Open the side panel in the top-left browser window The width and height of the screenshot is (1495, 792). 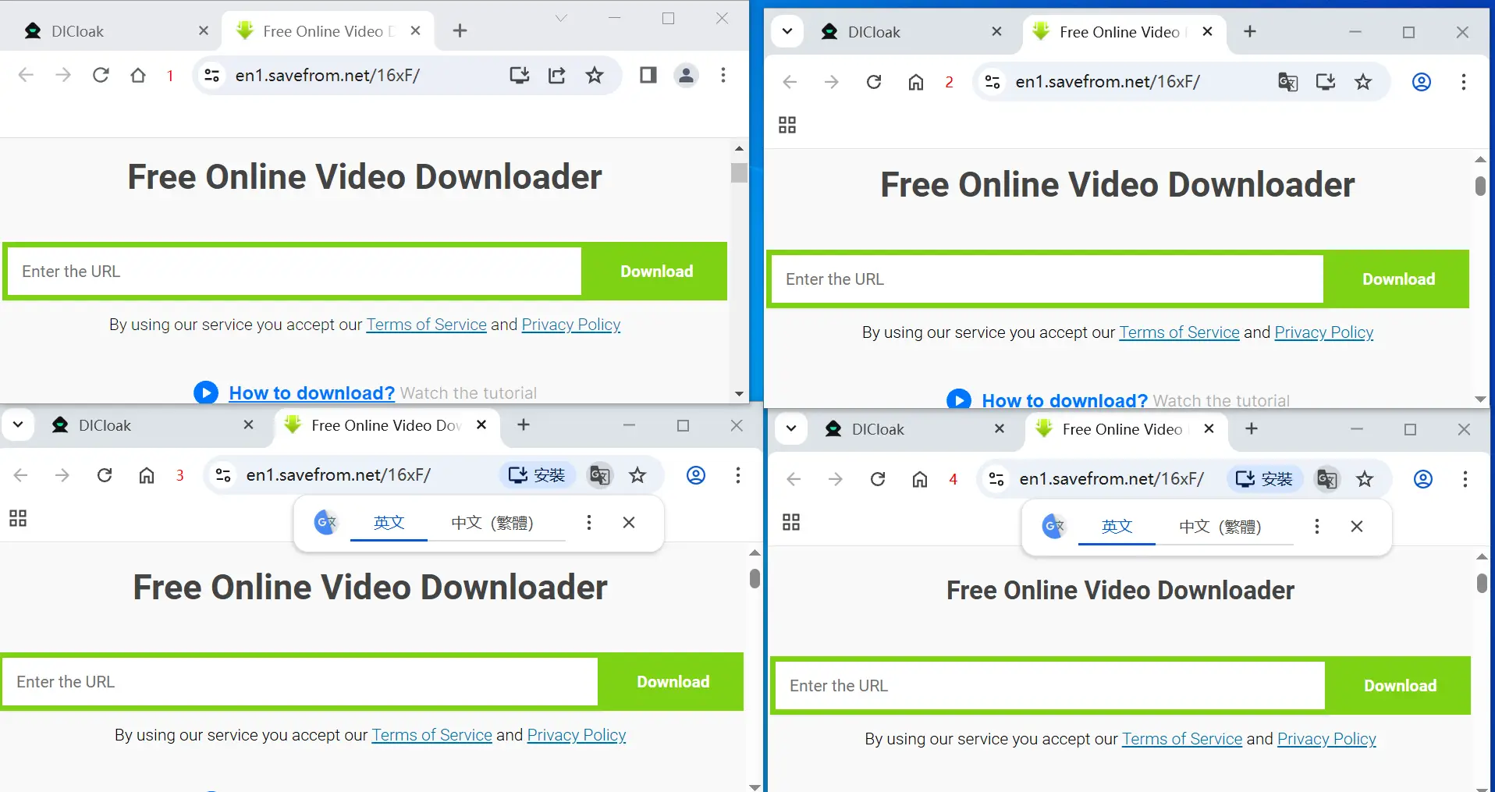(648, 75)
